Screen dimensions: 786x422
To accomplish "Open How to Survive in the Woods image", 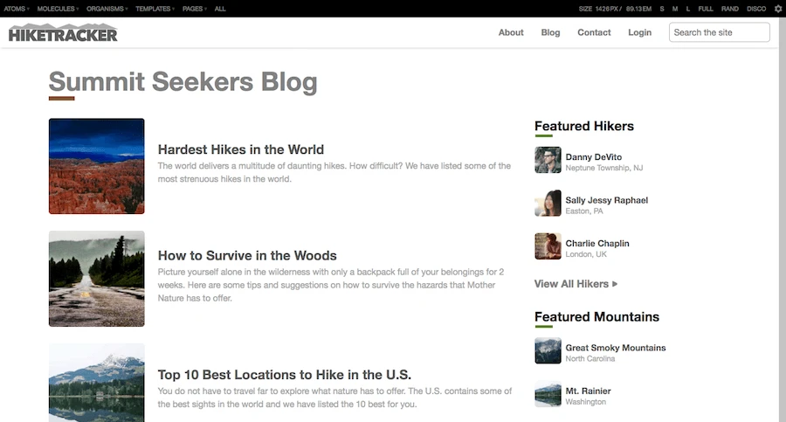I will [x=97, y=279].
